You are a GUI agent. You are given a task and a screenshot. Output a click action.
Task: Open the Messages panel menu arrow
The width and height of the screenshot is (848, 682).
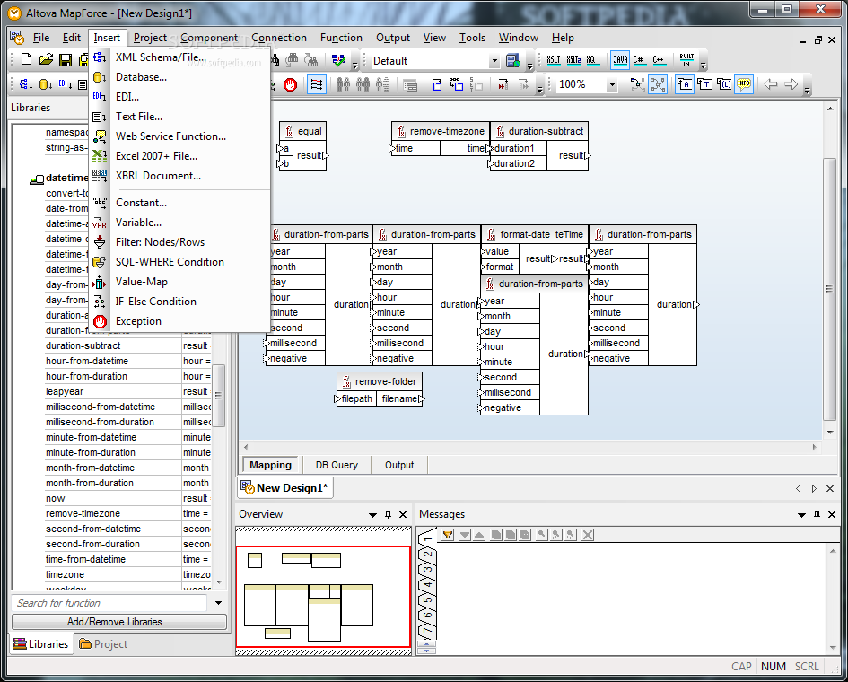point(801,515)
